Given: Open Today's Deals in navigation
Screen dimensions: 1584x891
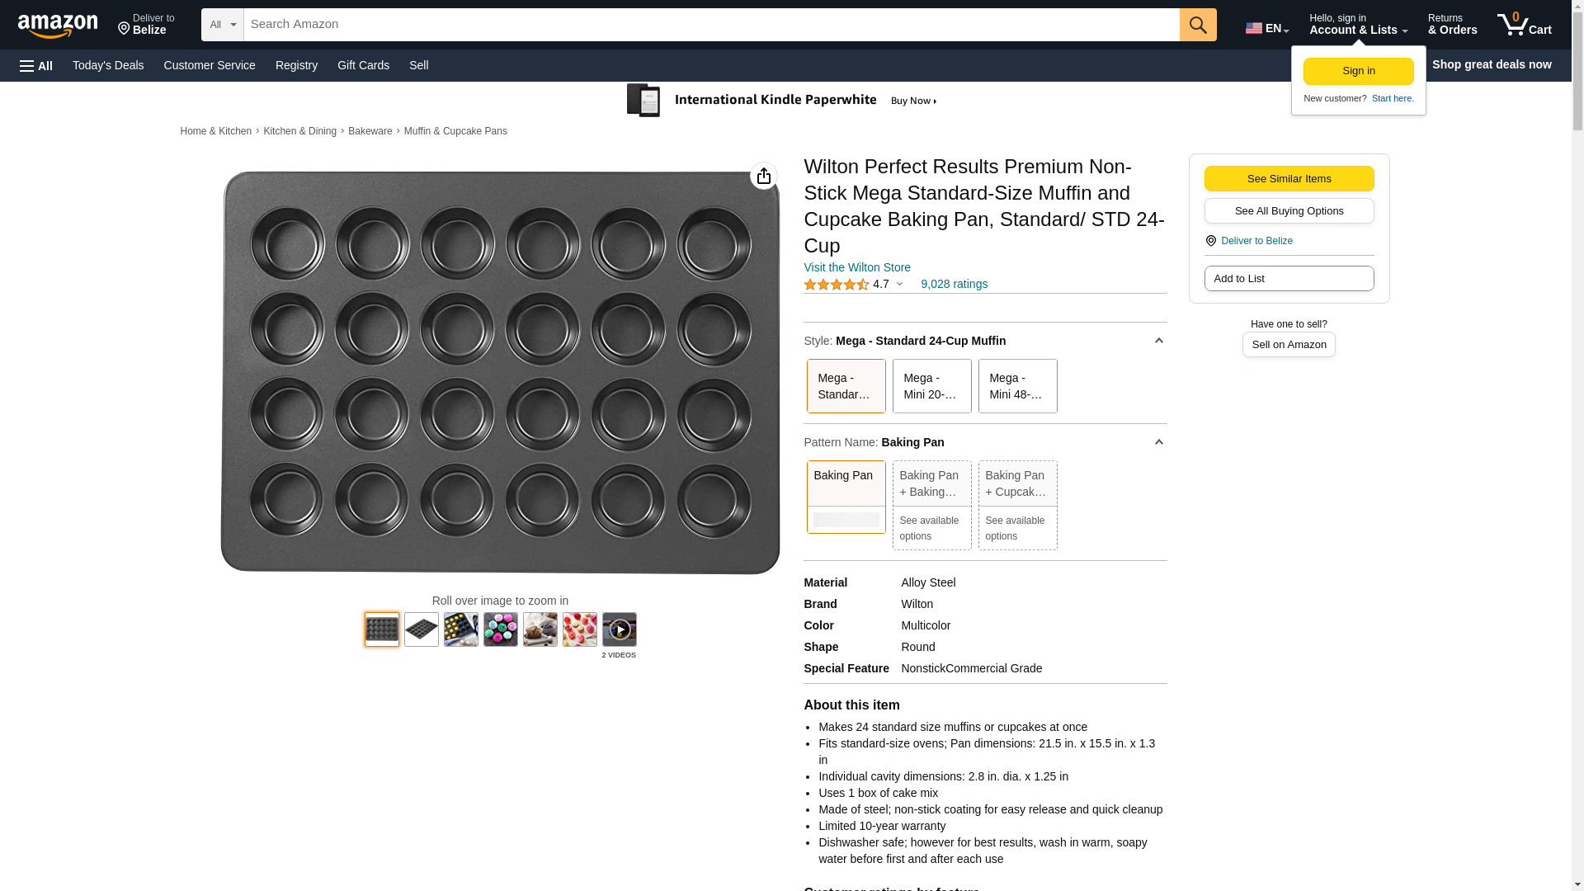Looking at the screenshot, I should point(108,65).
